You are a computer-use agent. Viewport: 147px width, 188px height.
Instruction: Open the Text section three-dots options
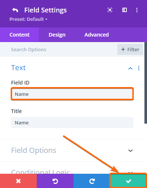coord(139,68)
